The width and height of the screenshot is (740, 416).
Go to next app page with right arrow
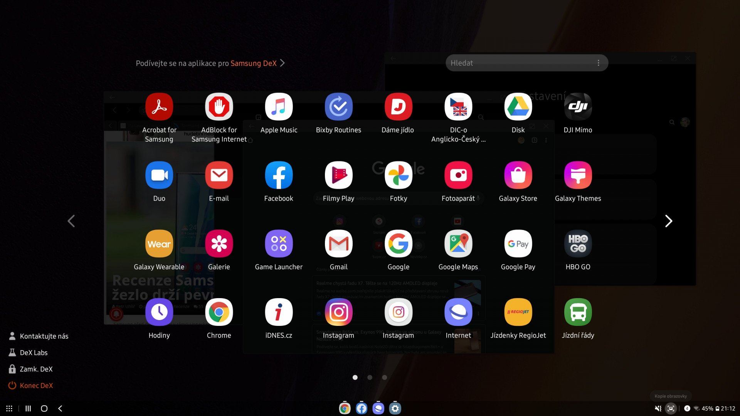coord(668,221)
